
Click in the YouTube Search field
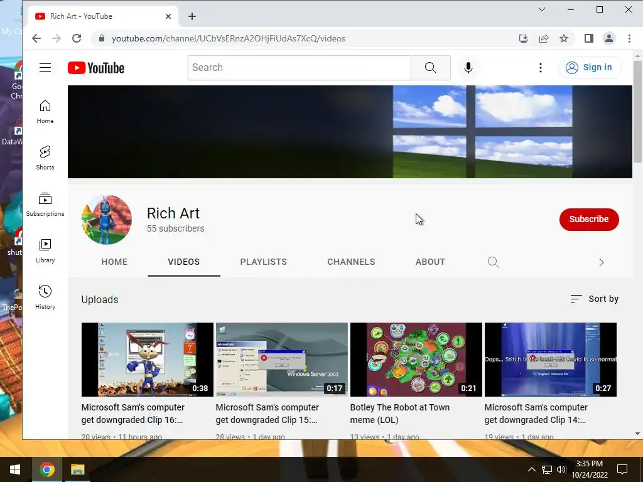[x=300, y=68]
